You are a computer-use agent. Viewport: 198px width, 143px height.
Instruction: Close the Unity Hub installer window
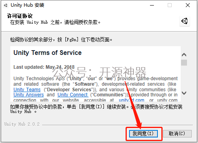[x=188, y=6]
